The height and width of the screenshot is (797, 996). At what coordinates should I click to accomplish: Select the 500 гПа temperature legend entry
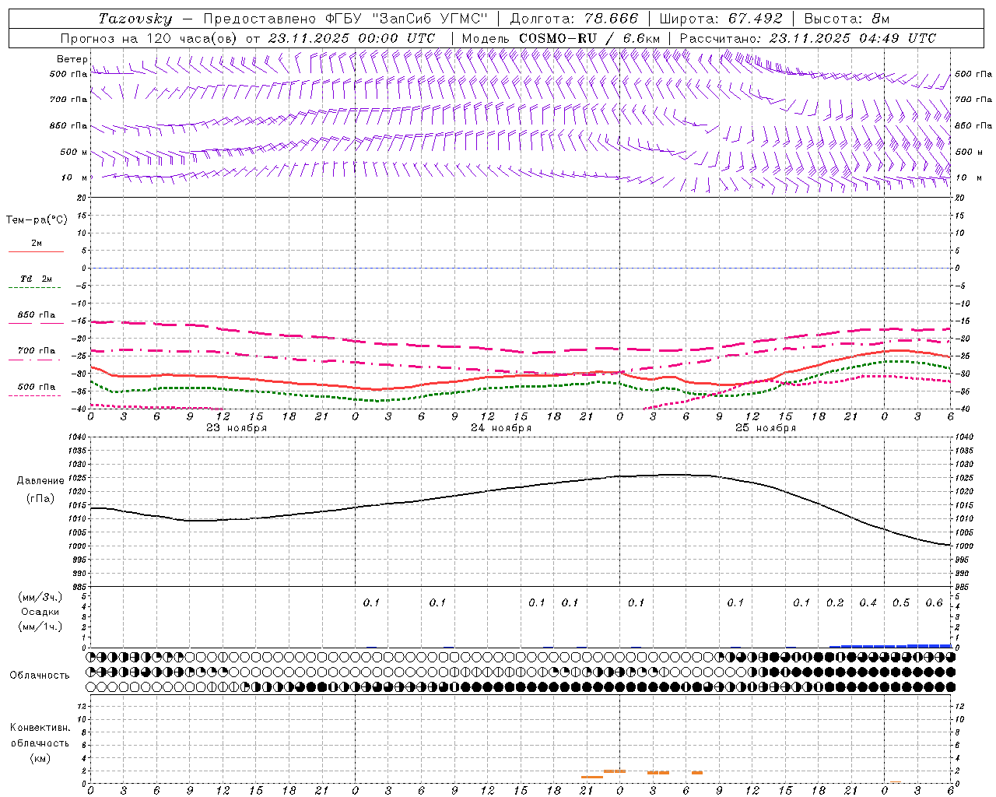[36, 387]
